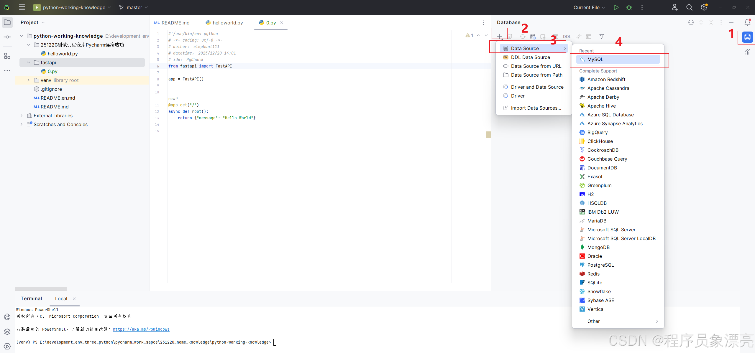Click the Project panel horizontal scrollbar
This screenshot has height=353, width=755.
(41, 289)
